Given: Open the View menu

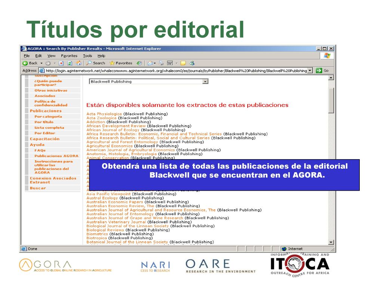Looking at the screenshot, I should point(51,56).
